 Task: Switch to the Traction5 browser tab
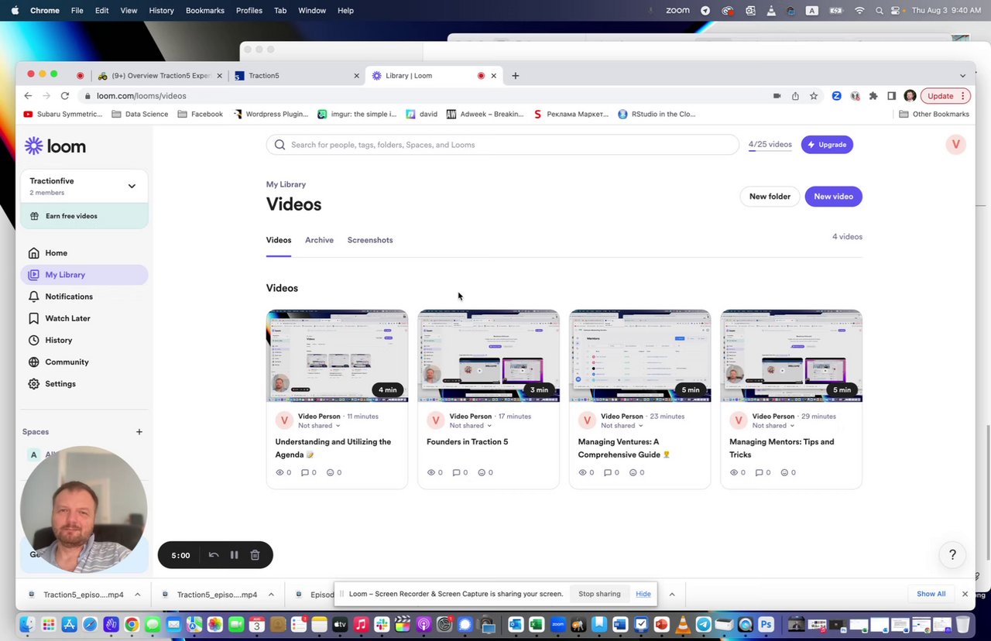(x=297, y=76)
